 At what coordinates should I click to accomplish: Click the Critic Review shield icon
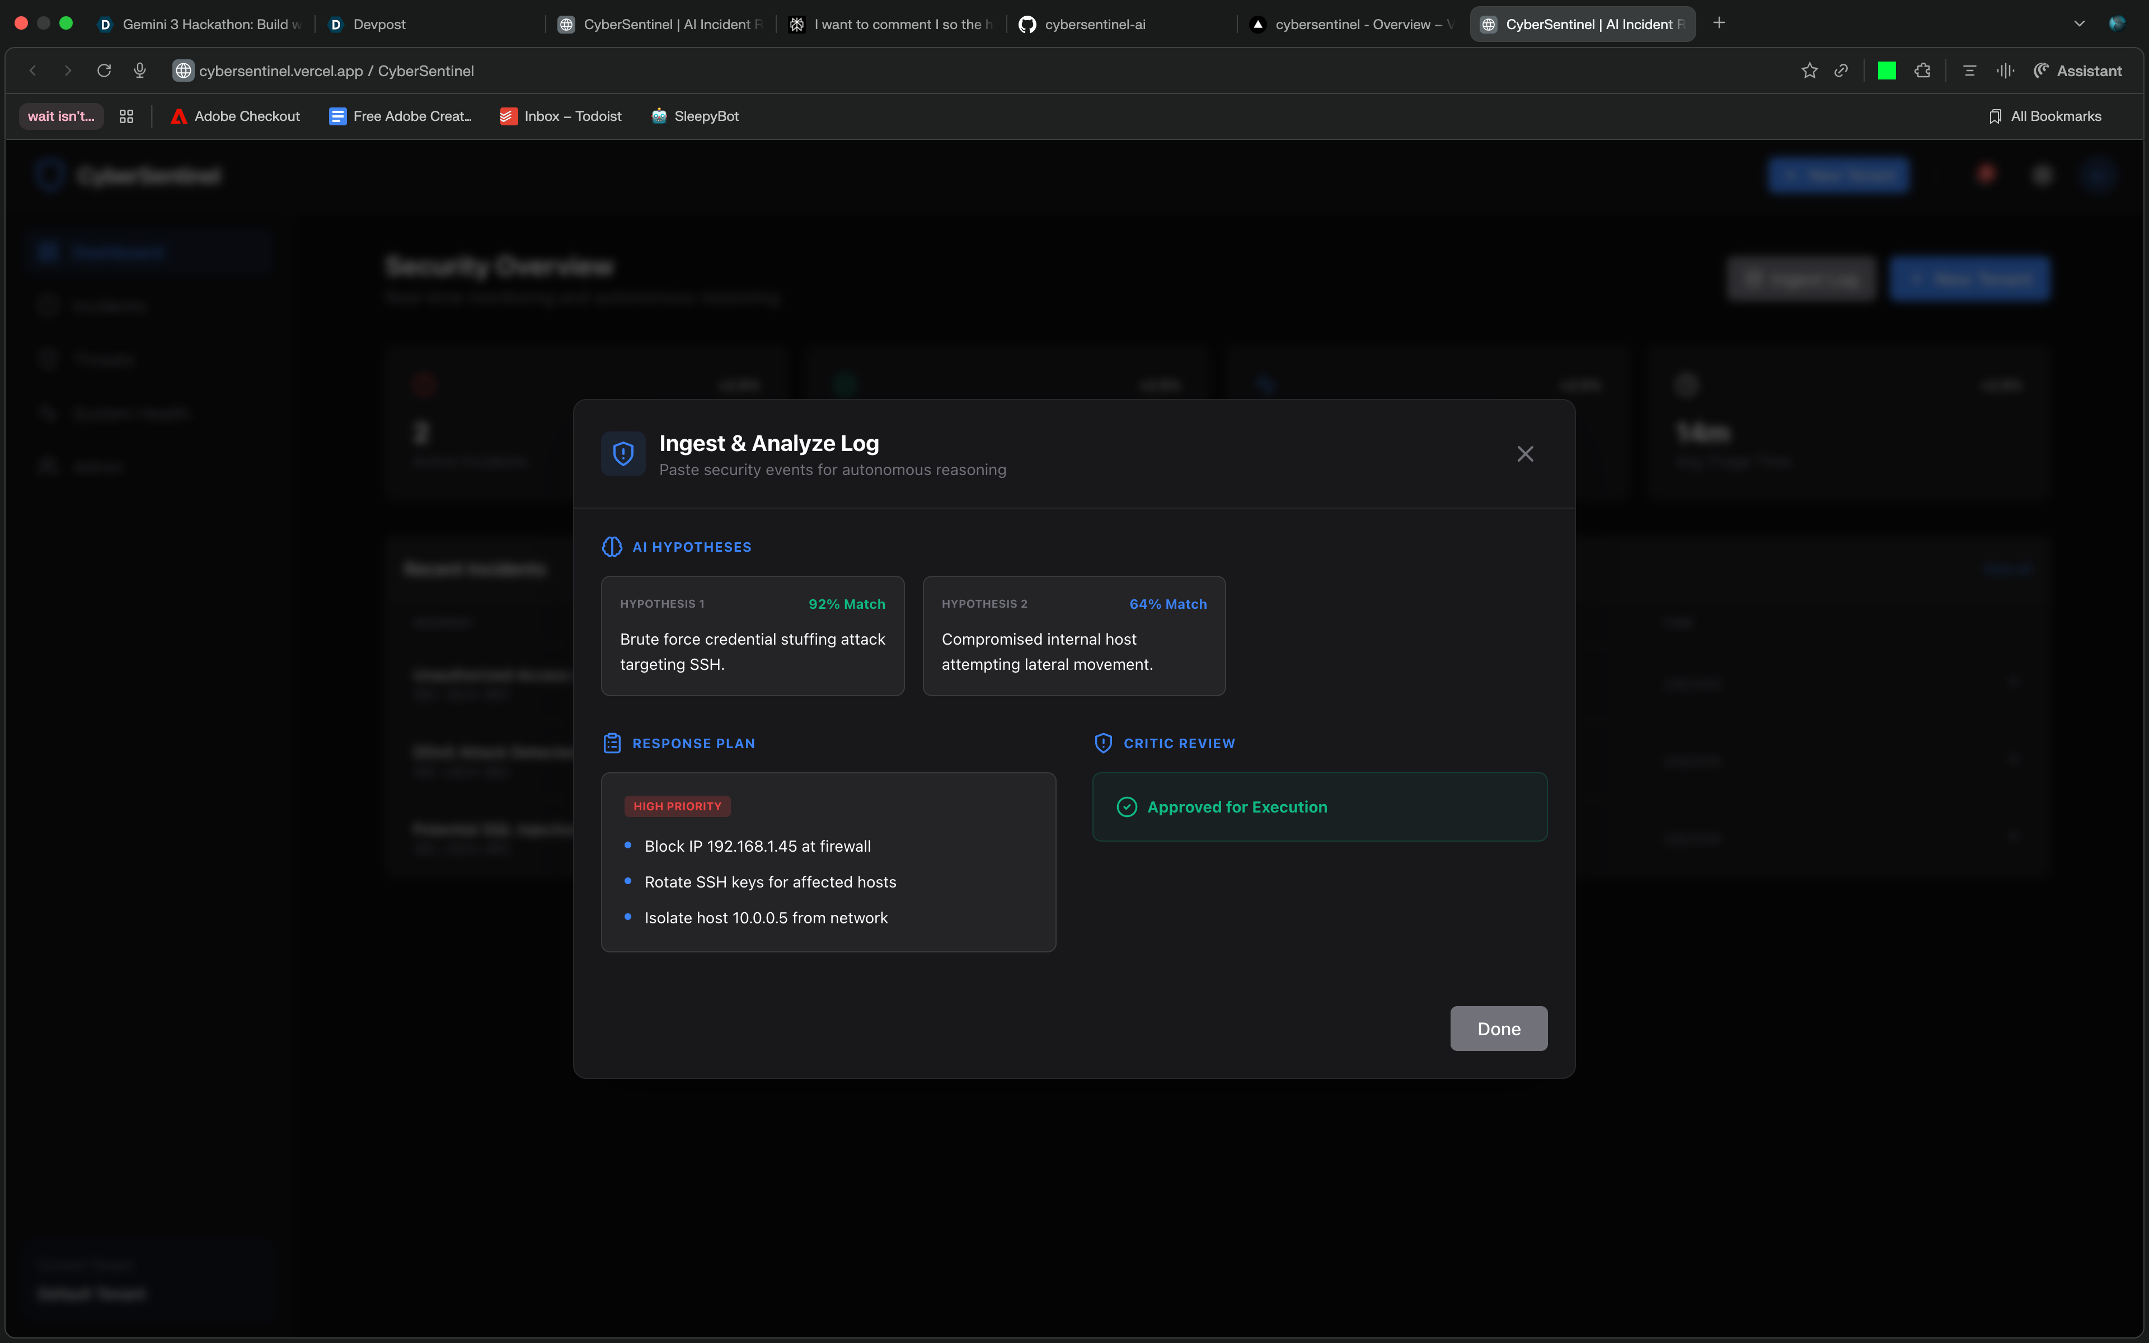click(1103, 744)
